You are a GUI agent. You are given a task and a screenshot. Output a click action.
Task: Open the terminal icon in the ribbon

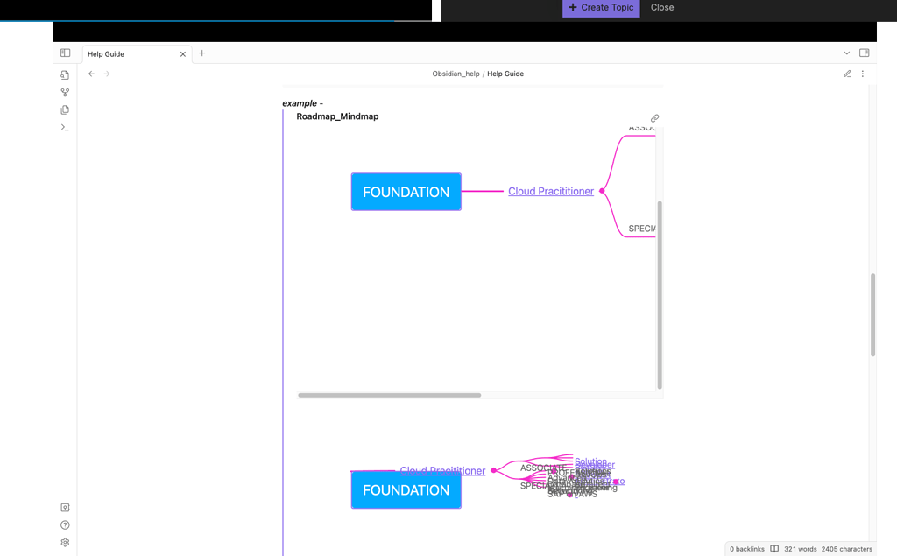[x=65, y=127]
